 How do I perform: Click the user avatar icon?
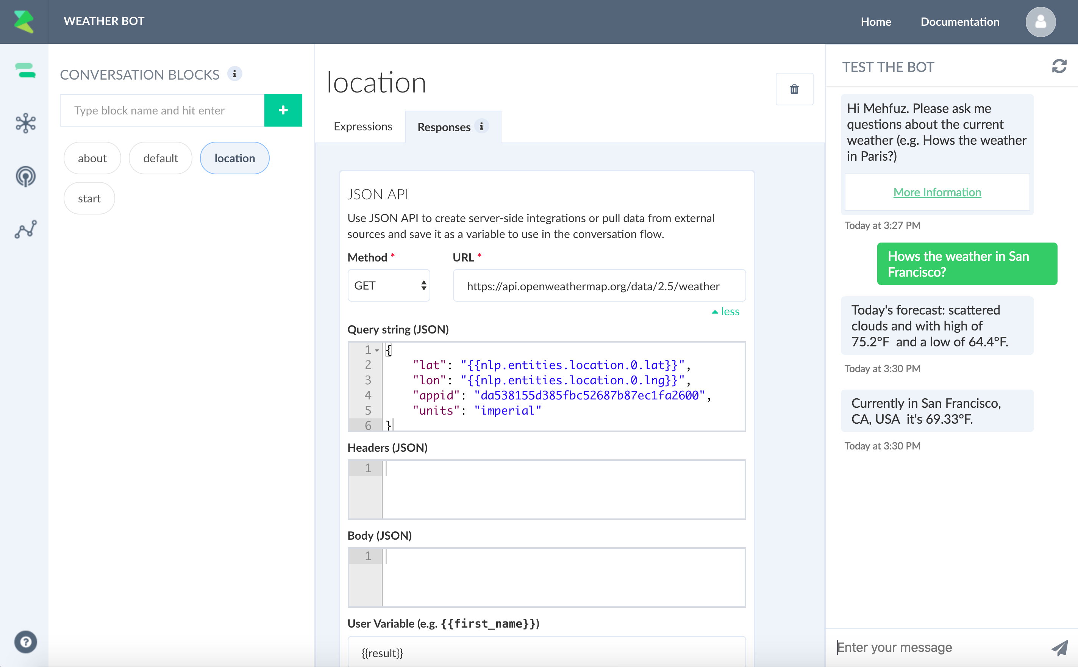(x=1041, y=22)
